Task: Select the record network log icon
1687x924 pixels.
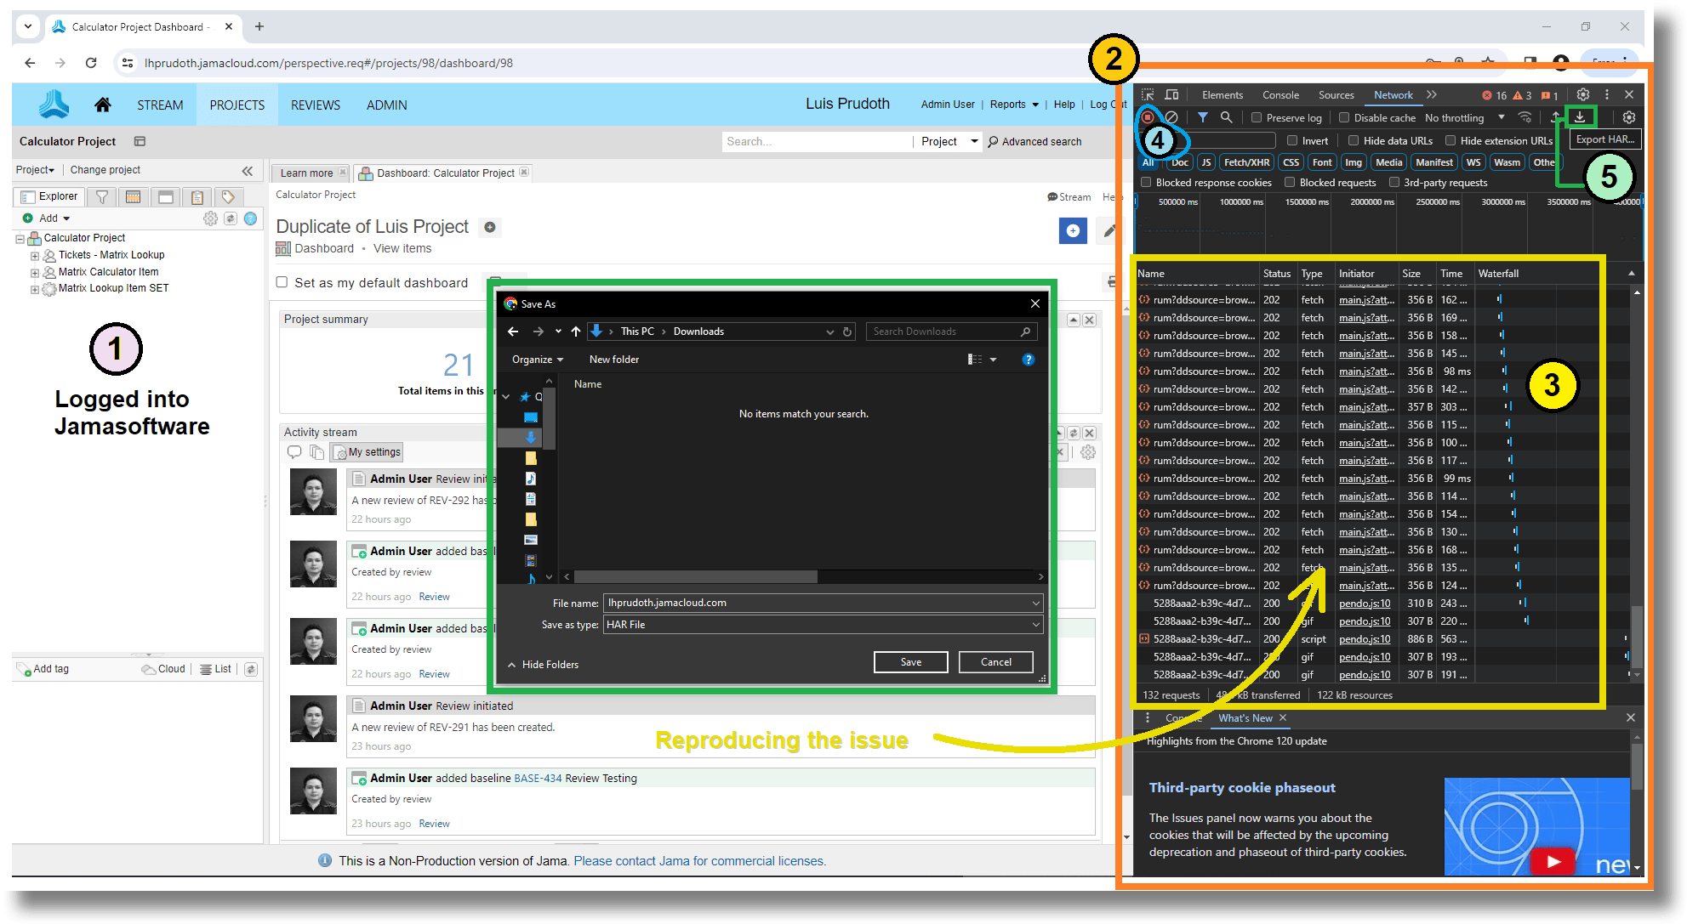Action: 1148,117
